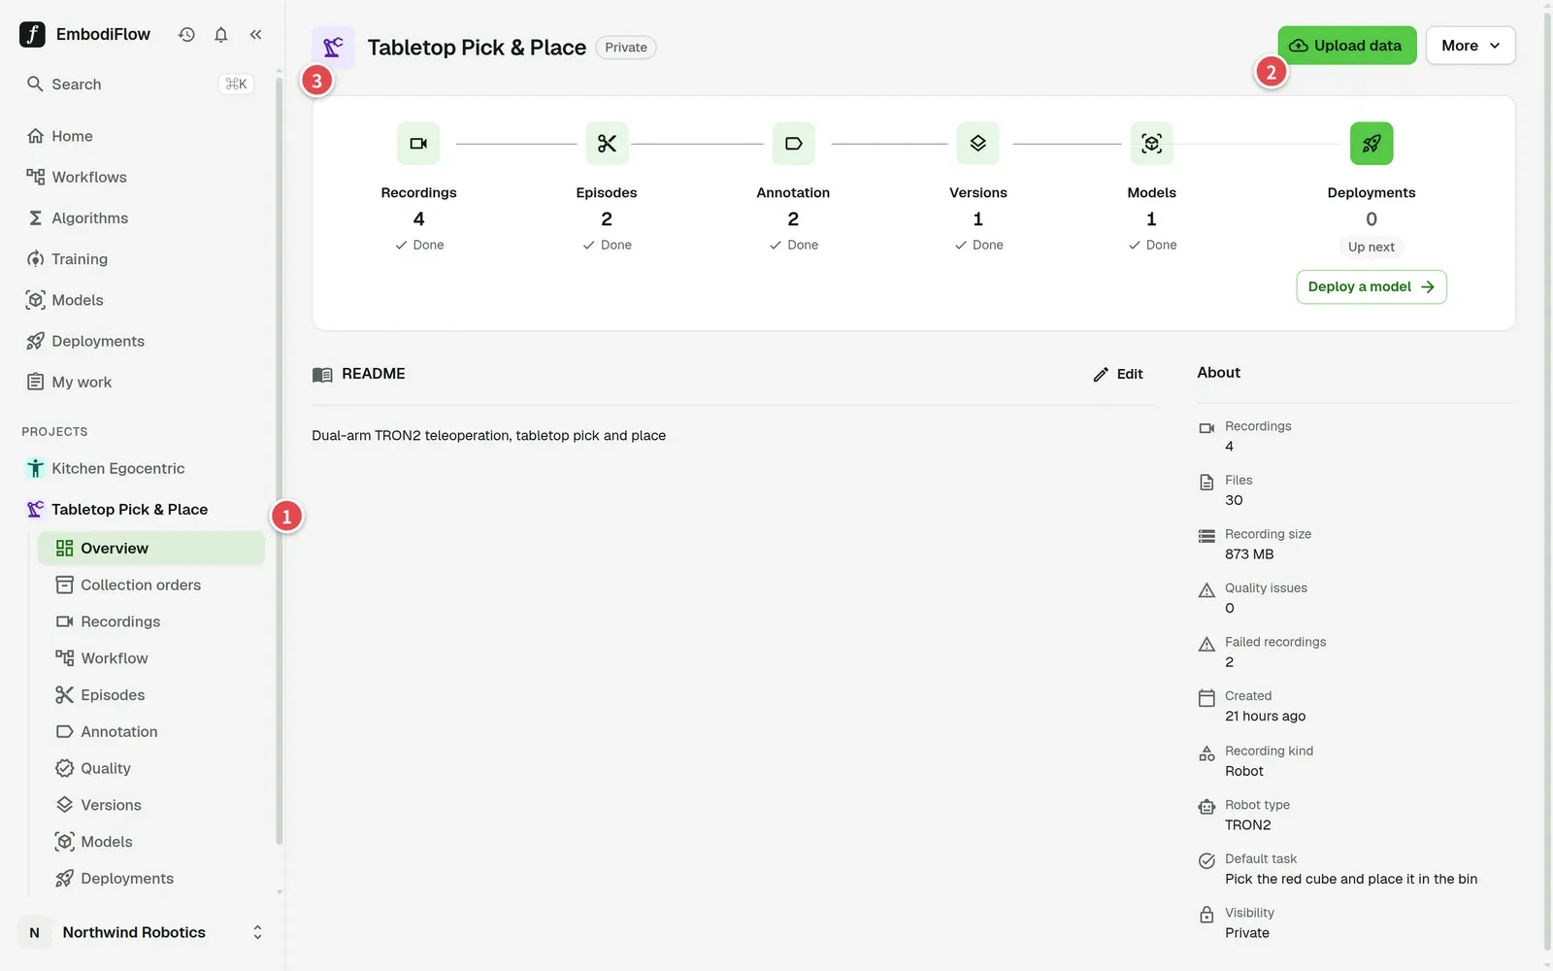Viewport: 1553px width, 971px height.
Task: Edit the README
Action: [x=1118, y=374]
